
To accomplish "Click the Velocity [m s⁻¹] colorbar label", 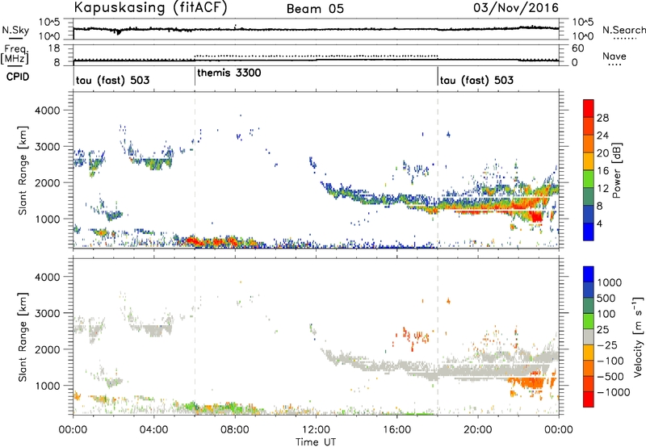I will [x=638, y=336].
